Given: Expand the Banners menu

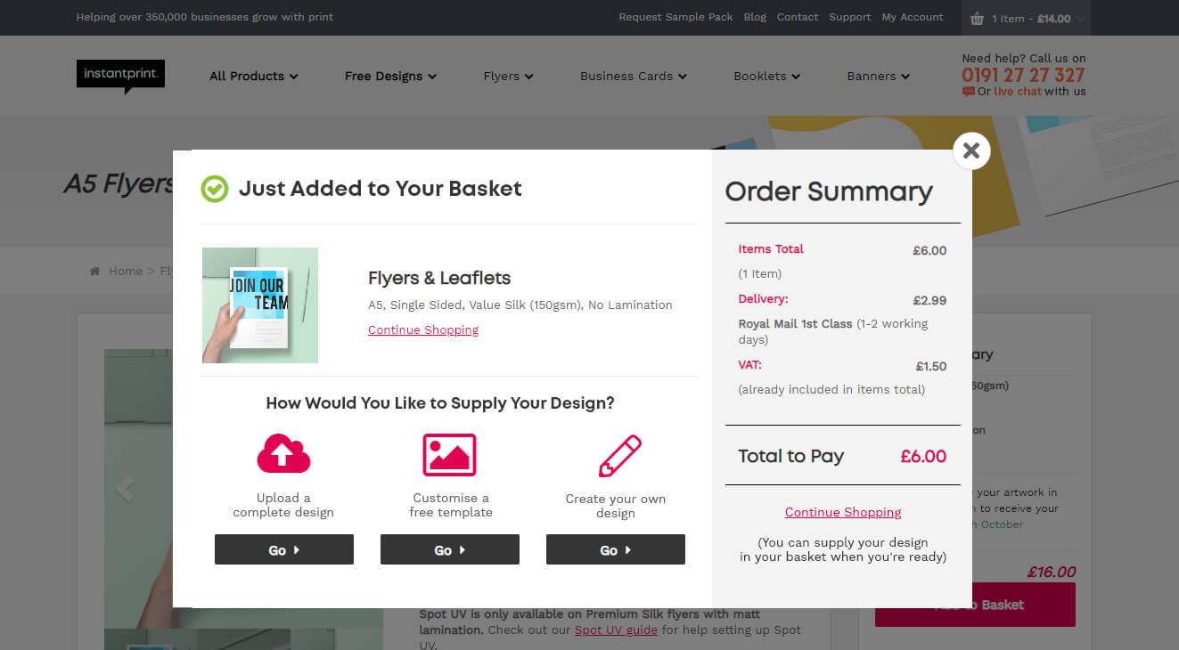Looking at the screenshot, I should pos(878,77).
